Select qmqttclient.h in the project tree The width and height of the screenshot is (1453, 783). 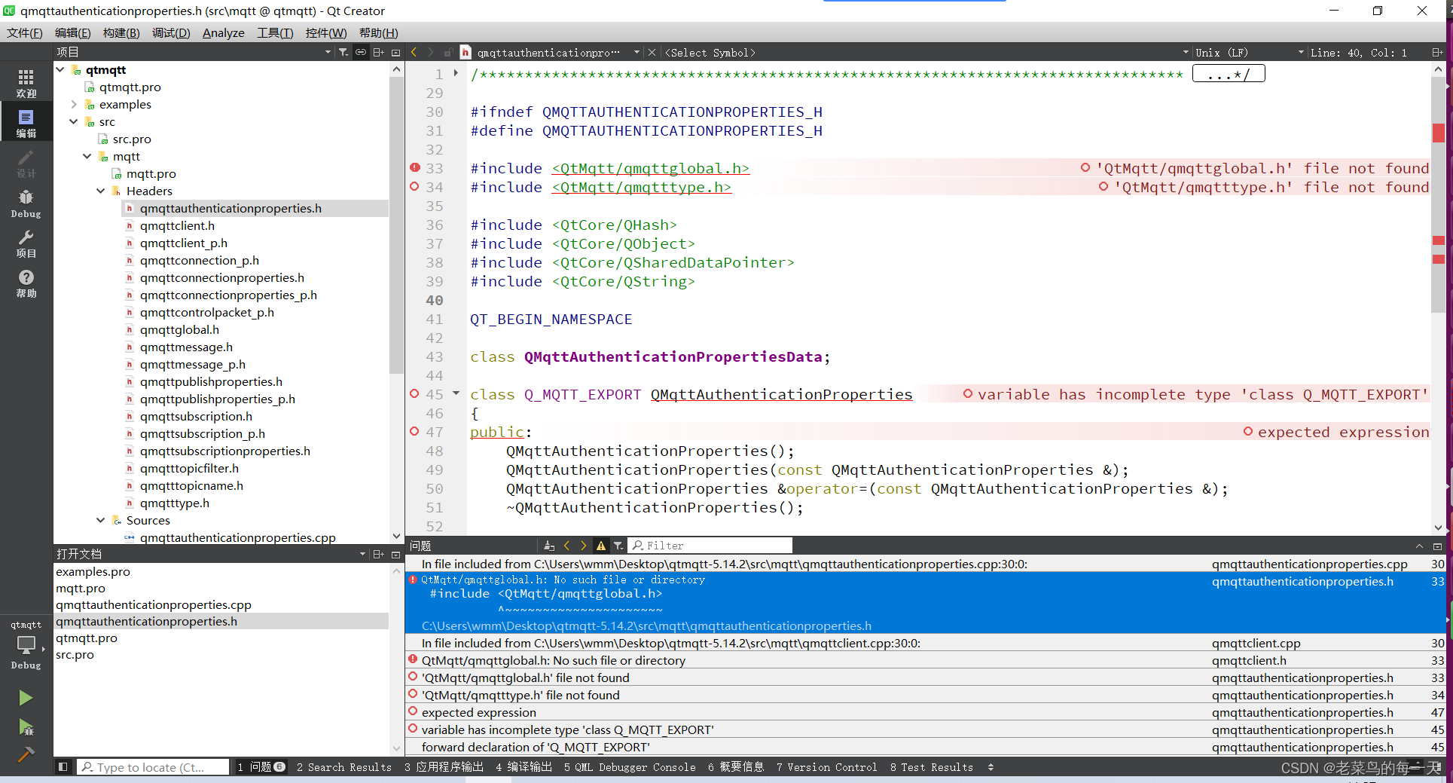click(x=177, y=225)
